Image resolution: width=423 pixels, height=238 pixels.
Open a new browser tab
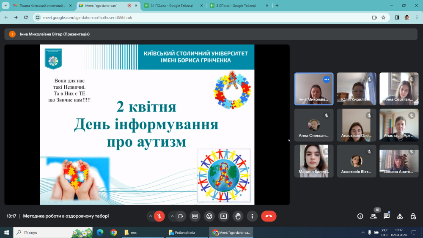click(277, 5)
